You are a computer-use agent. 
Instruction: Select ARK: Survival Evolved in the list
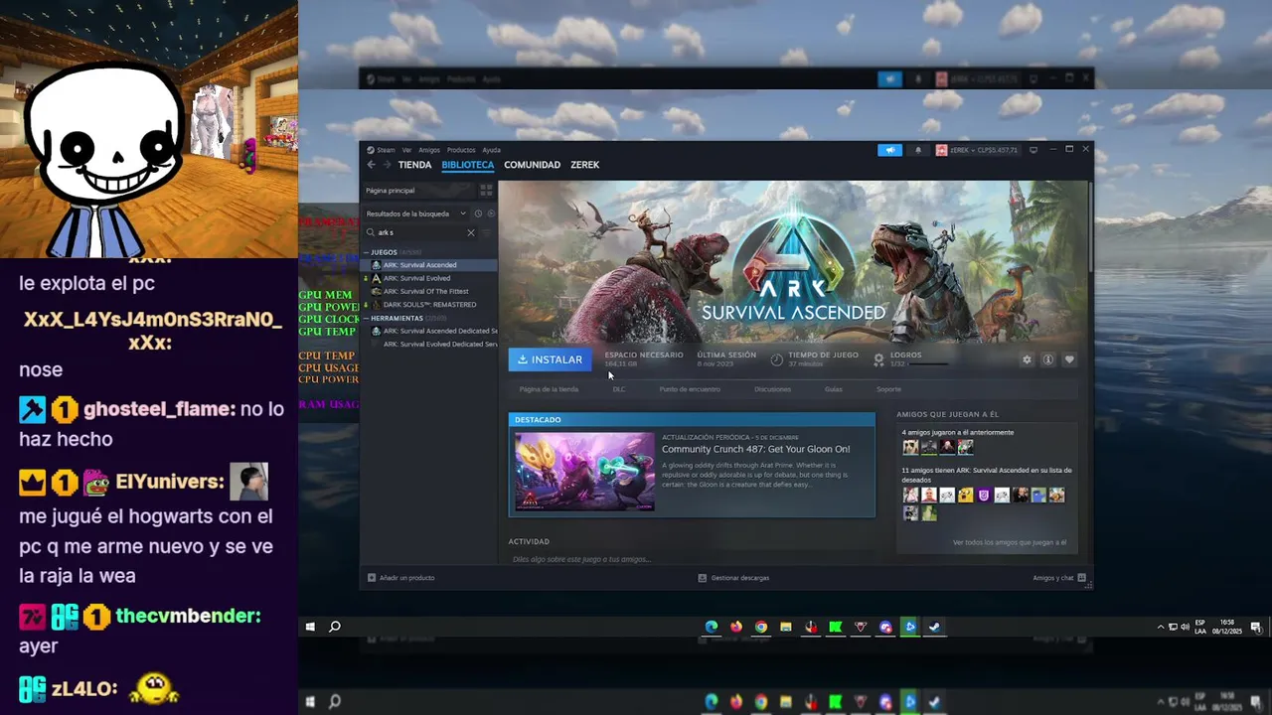(x=428, y=278)
